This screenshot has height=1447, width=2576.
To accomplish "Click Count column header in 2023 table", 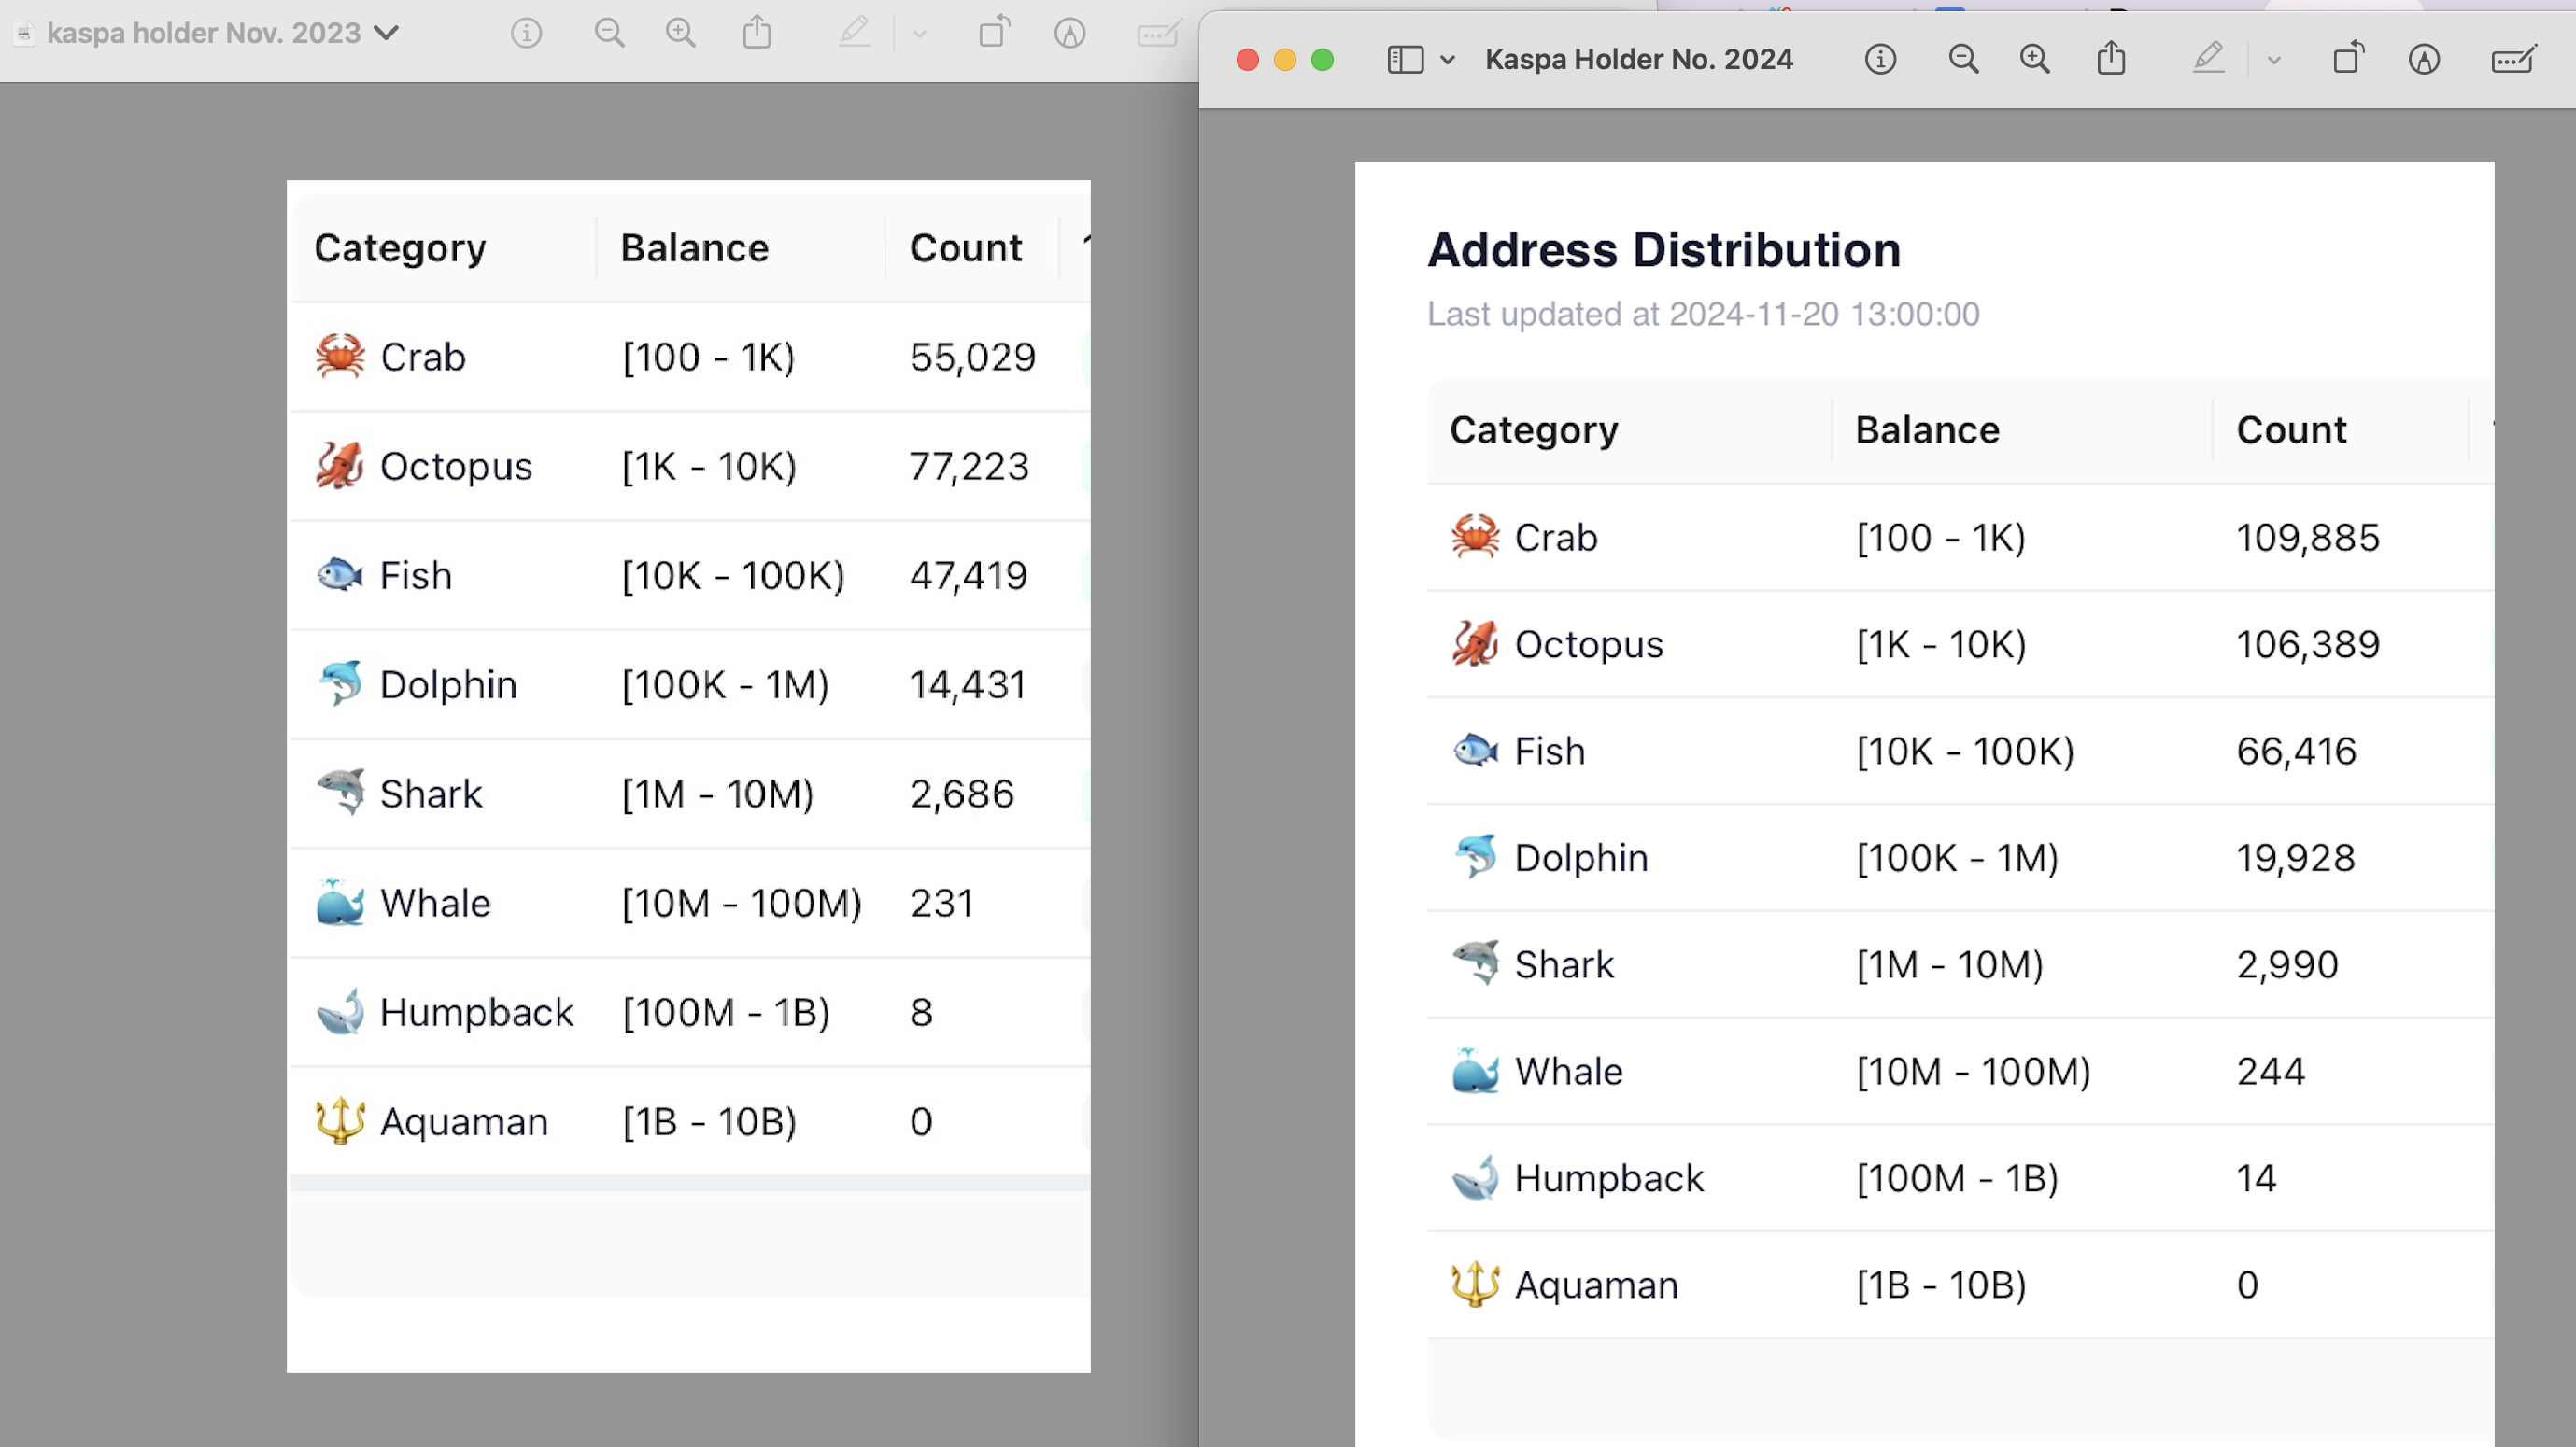I will (965, 247).
